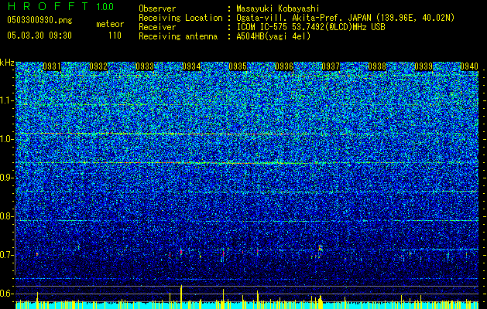Viewport: 487px width, 309px height.
Task: Select the ICOM IC-575 receiver text
Action: 310,27
